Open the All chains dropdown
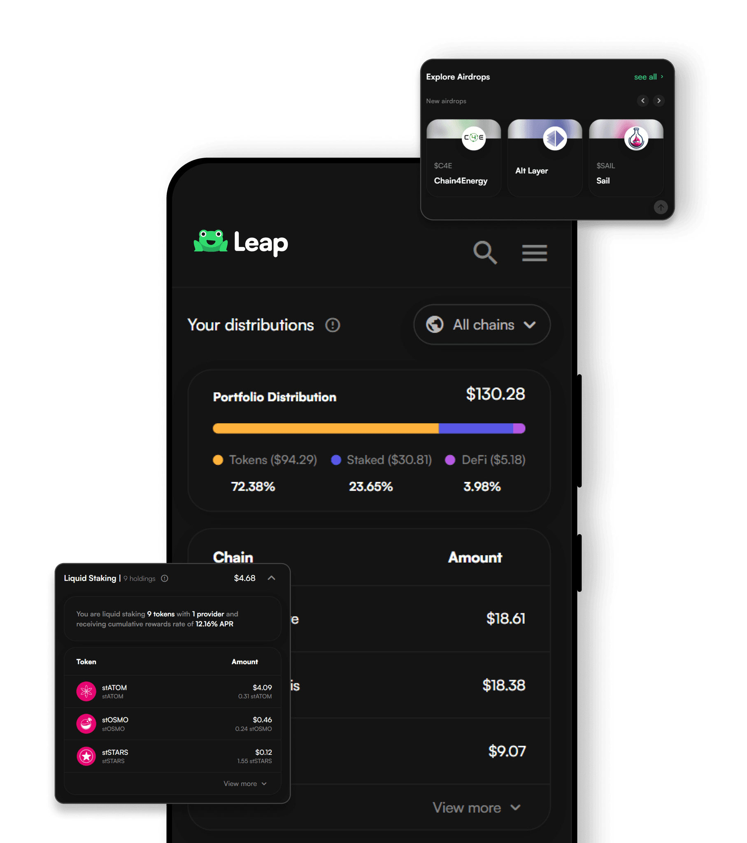This screenshot has height=843, width=747. coord(481,325)
